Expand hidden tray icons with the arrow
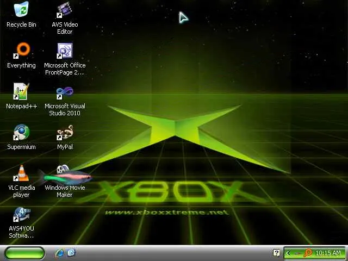 (x=288, y=253)
